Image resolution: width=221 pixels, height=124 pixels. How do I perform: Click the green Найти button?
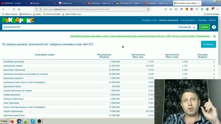(204, 27)
